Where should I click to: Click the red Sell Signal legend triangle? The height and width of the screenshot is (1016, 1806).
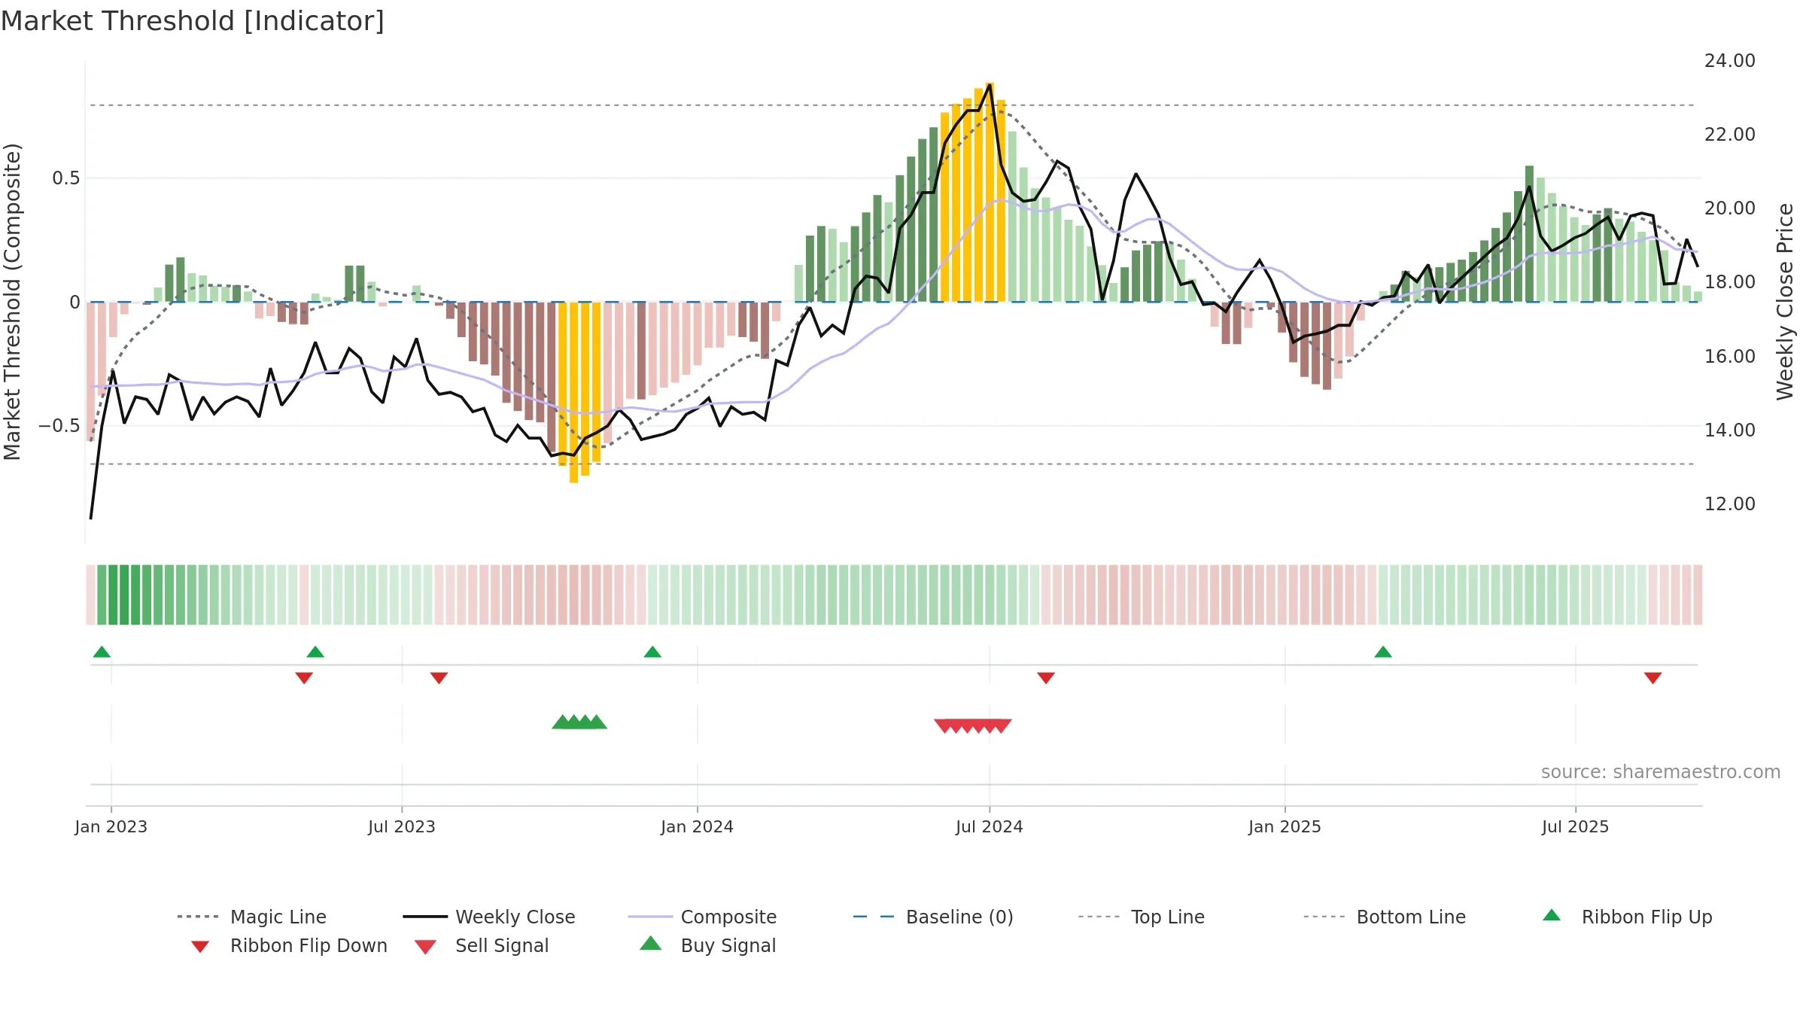tap(425, 947)
